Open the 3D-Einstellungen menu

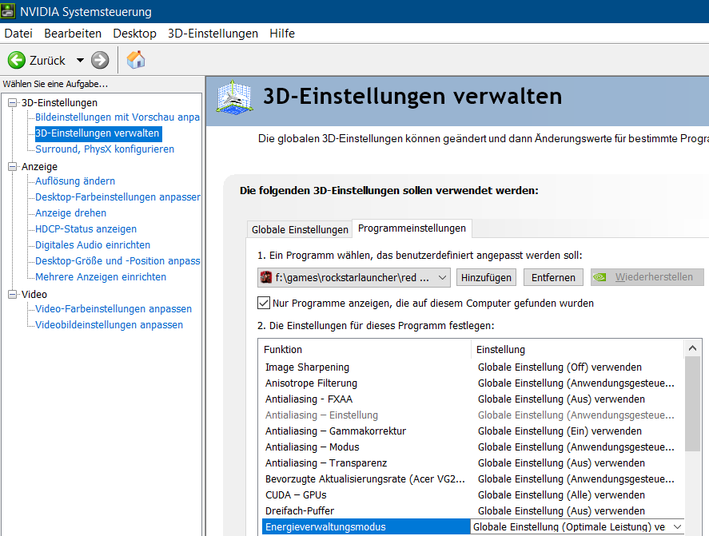(x=213, y=34)
